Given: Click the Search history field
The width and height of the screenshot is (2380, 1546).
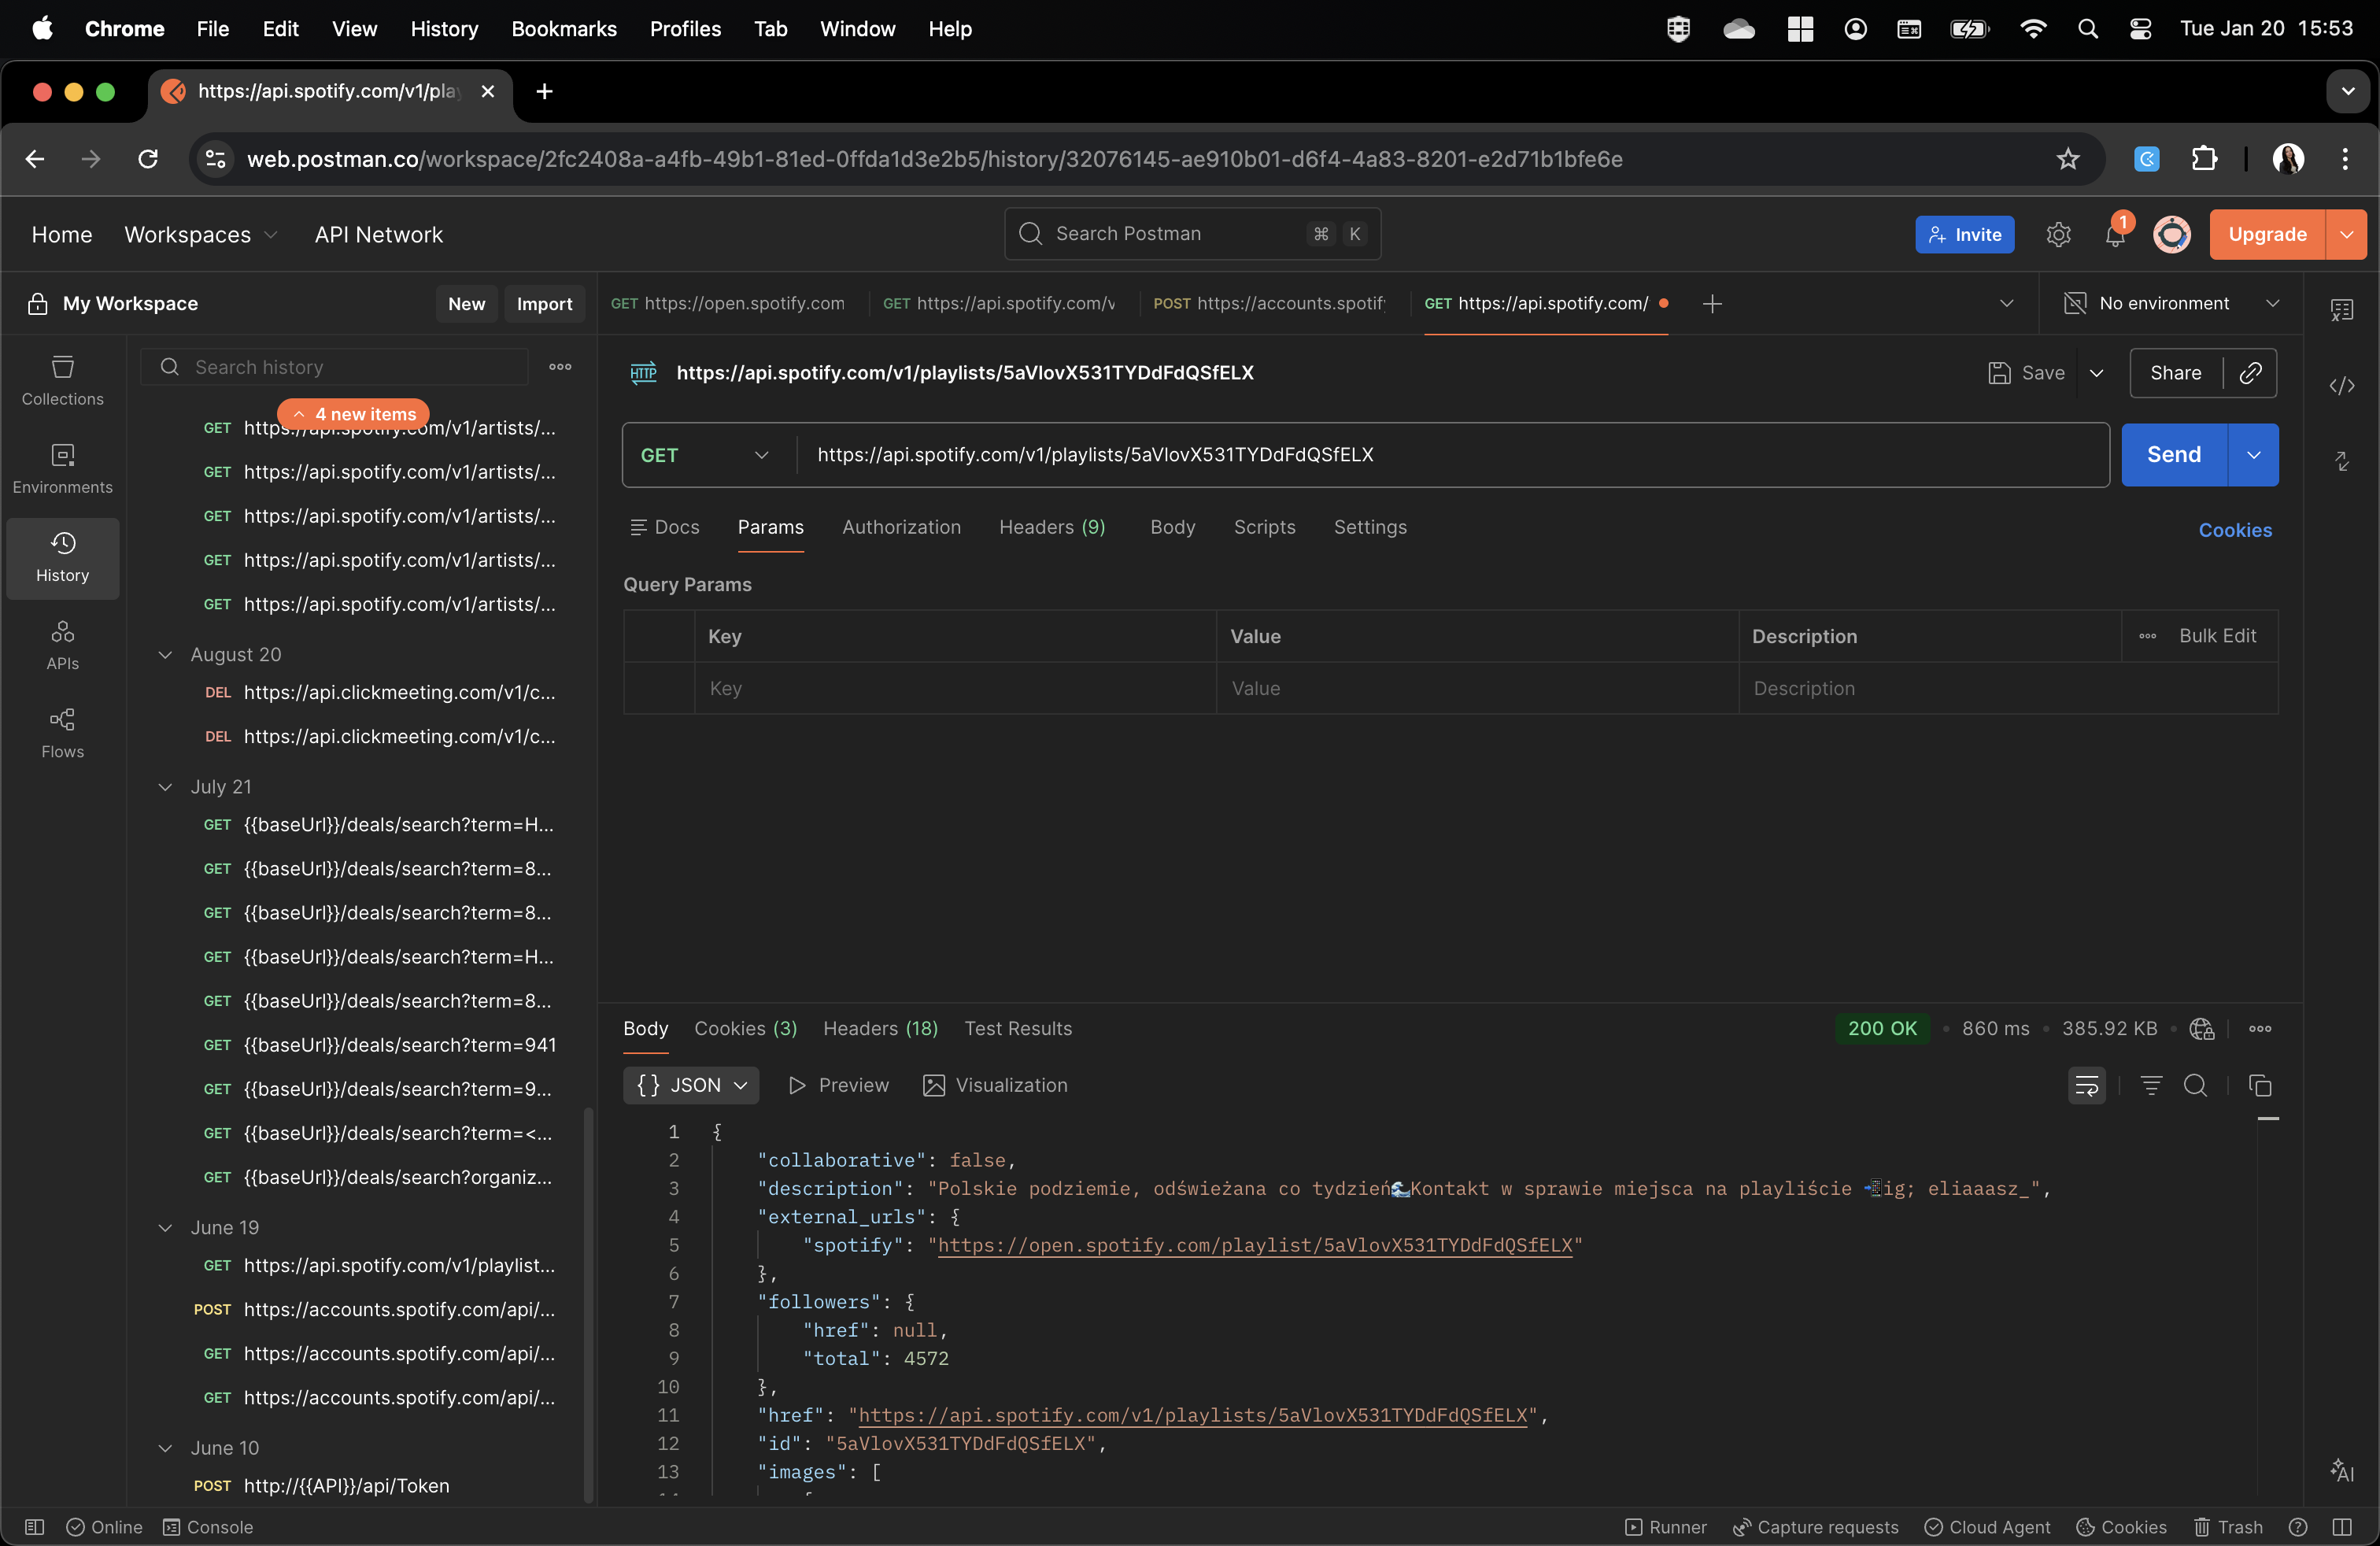Looking at the screenshot, I should click(x=334, y=367).
